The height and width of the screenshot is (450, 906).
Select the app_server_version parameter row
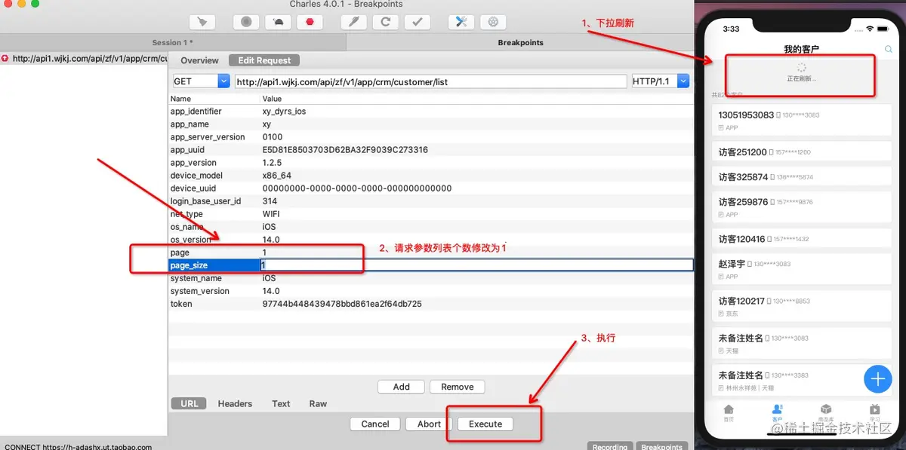coord(431,137)
